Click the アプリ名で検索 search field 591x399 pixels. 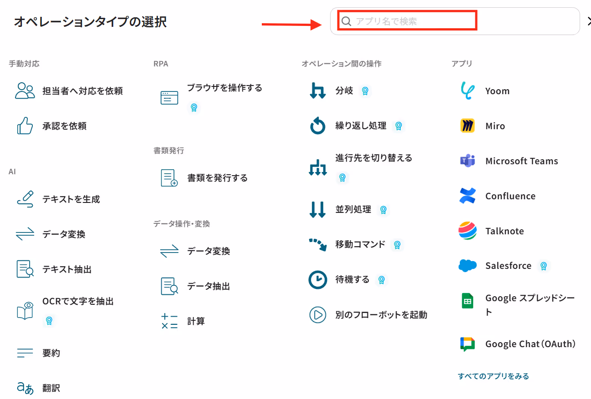pos(454,21)
